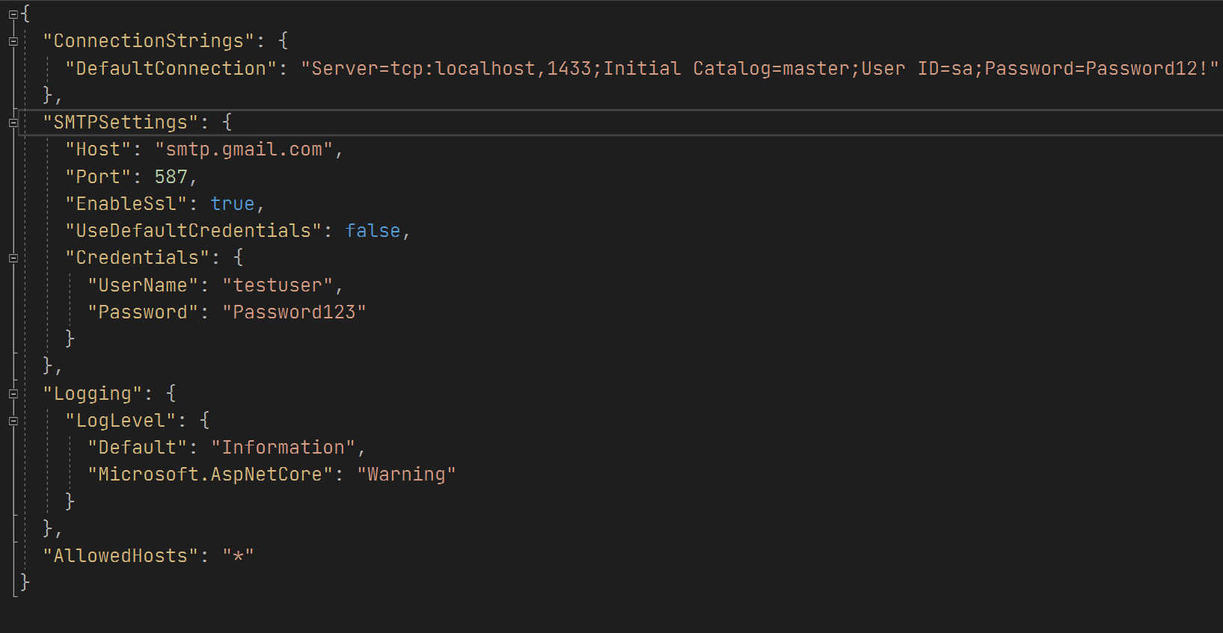Click the Information log level value
The height and width of the screenshot is (633, 1223).
[x=283, y=448]
